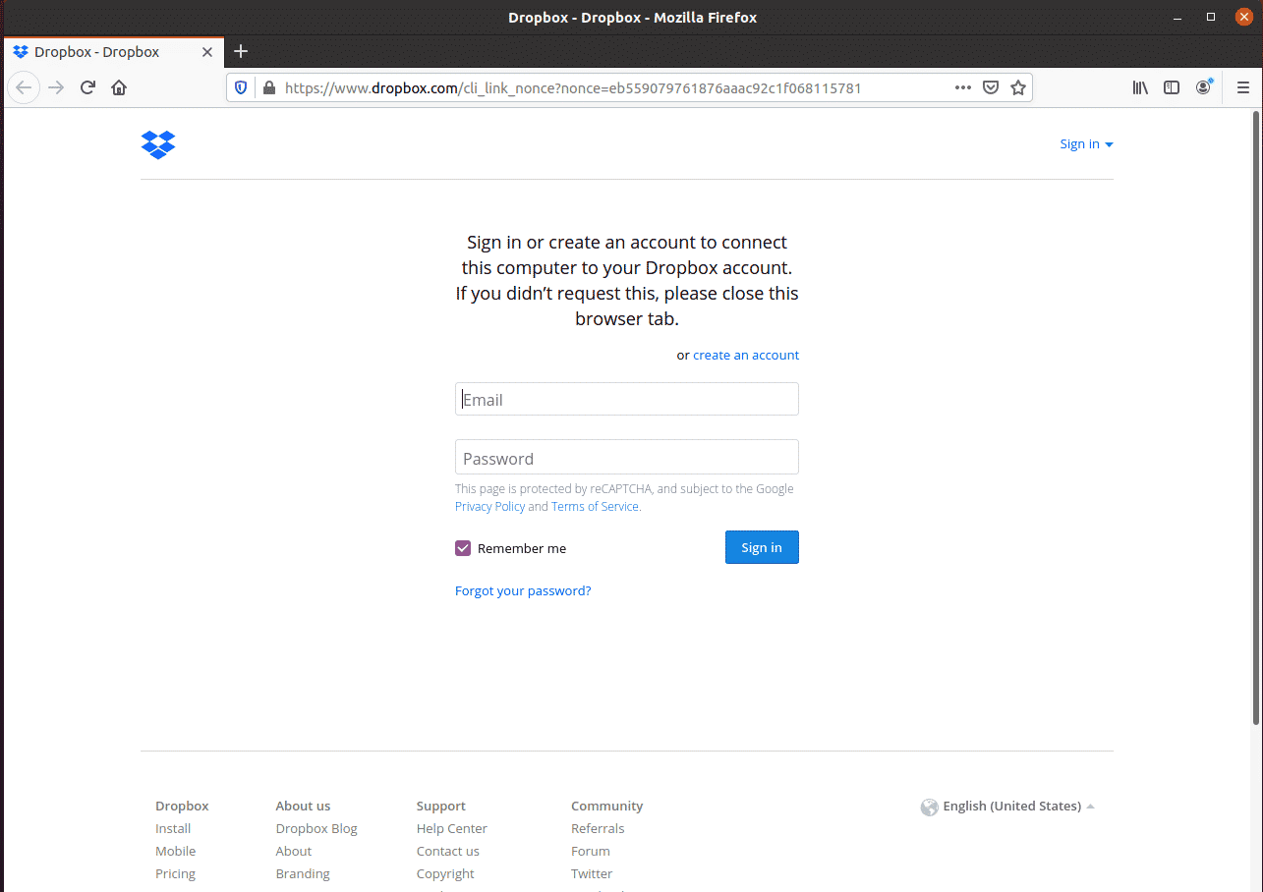Bookmark this page with the star
Viewport: 1263px width, 892px height.
(x=1018, y=87)
